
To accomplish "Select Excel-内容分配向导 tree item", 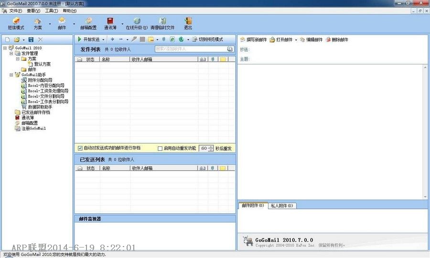I will pos(46,85).
